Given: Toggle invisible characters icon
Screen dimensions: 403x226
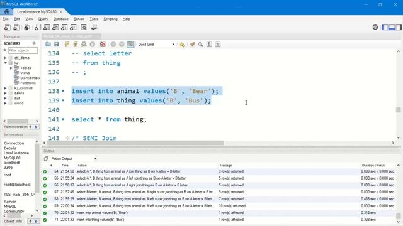Looking at the screenshot, I should pyautogui.click(x=209, y=45).
